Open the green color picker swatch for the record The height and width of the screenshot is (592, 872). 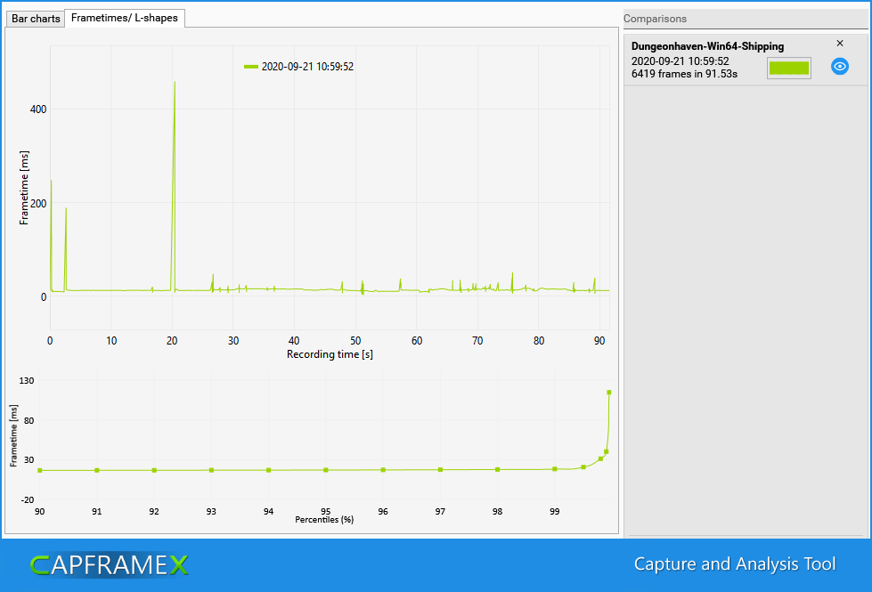pos(788,68)
